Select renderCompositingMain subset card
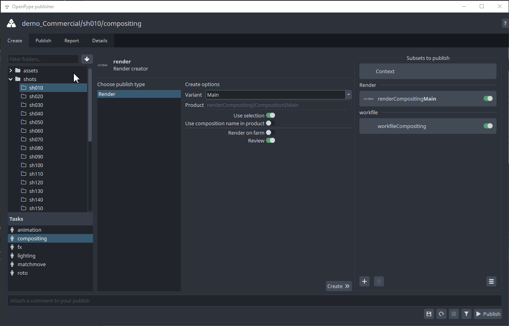The height and width of the screenshot is (326, 509). 428,99
